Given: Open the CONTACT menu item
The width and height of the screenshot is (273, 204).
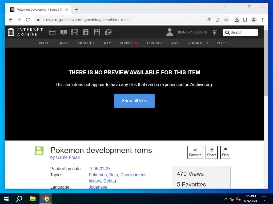Looking at the screenshot, I should 154,43.
